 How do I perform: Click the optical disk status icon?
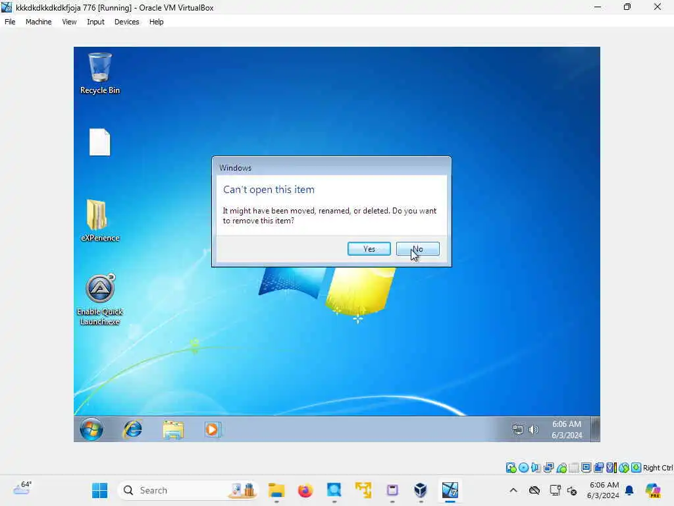tap(523, 468)
